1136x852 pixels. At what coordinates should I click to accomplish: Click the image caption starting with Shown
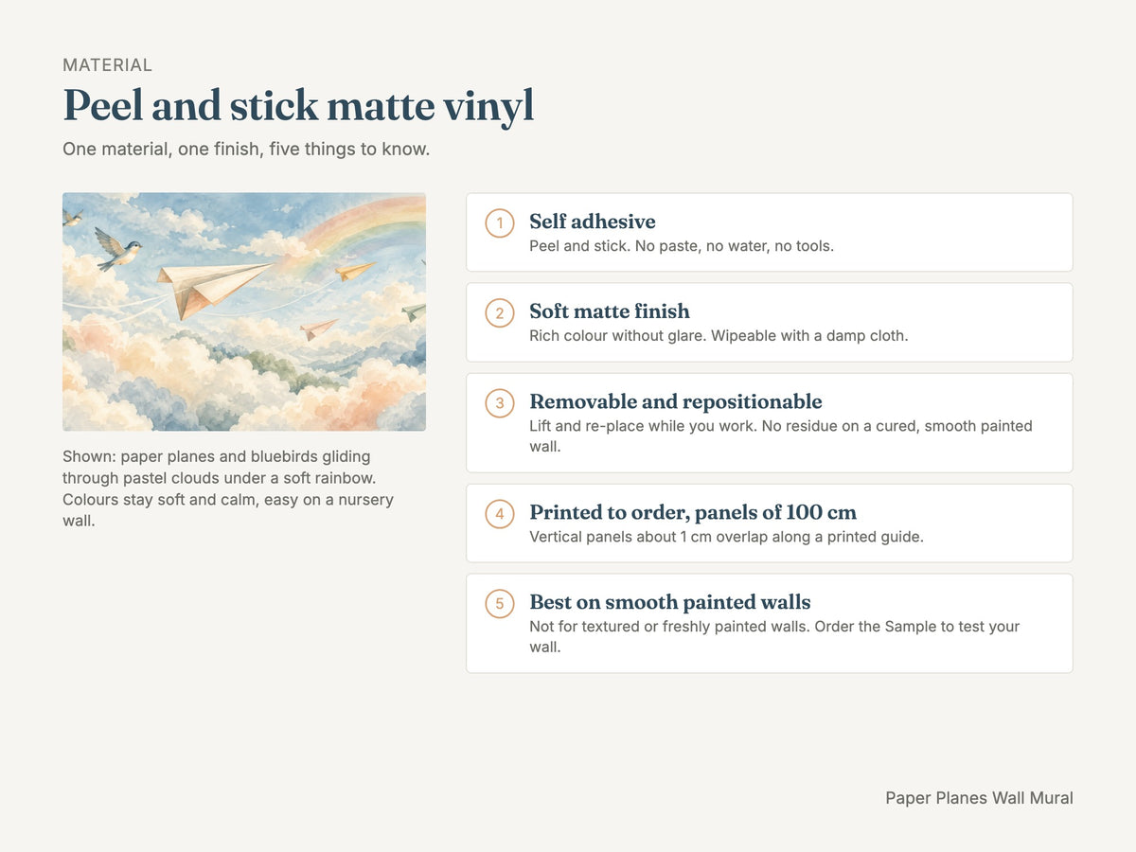coord(228,488)
